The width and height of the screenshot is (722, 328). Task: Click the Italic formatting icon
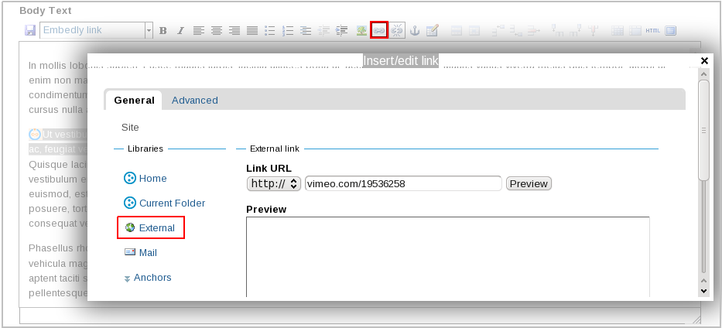(x=180, y=31)
